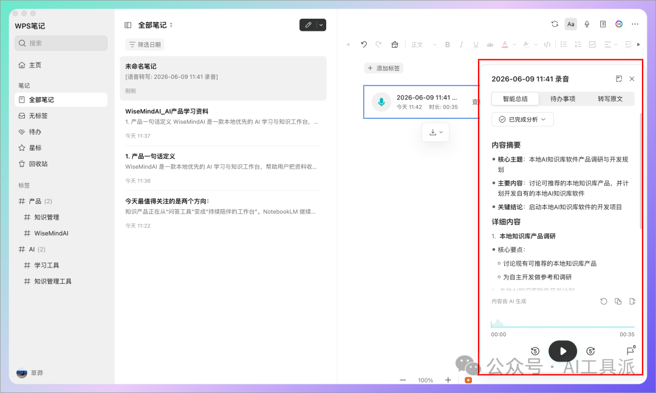
Task: Redo the last edit
Action: click(378, 44)
